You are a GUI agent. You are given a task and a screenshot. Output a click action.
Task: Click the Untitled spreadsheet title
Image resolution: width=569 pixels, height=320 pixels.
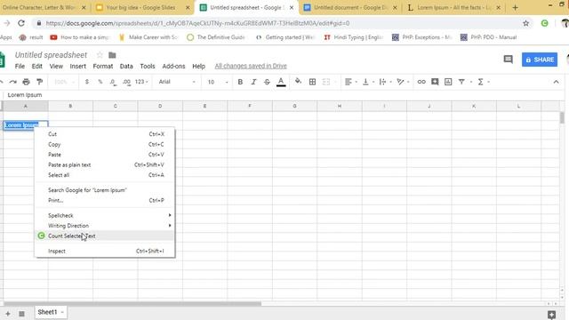(52, 55)
